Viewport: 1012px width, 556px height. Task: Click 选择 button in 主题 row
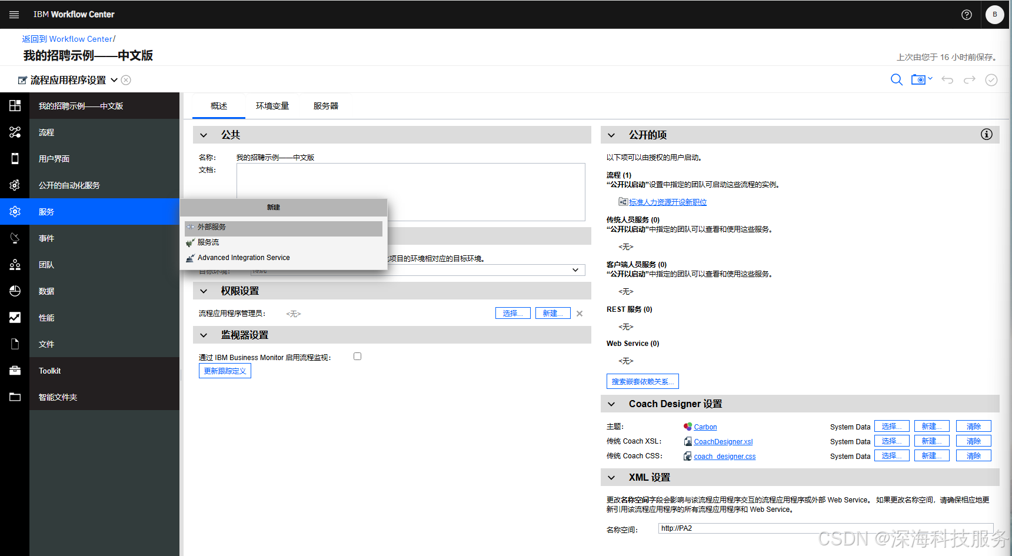click(892, 426)
